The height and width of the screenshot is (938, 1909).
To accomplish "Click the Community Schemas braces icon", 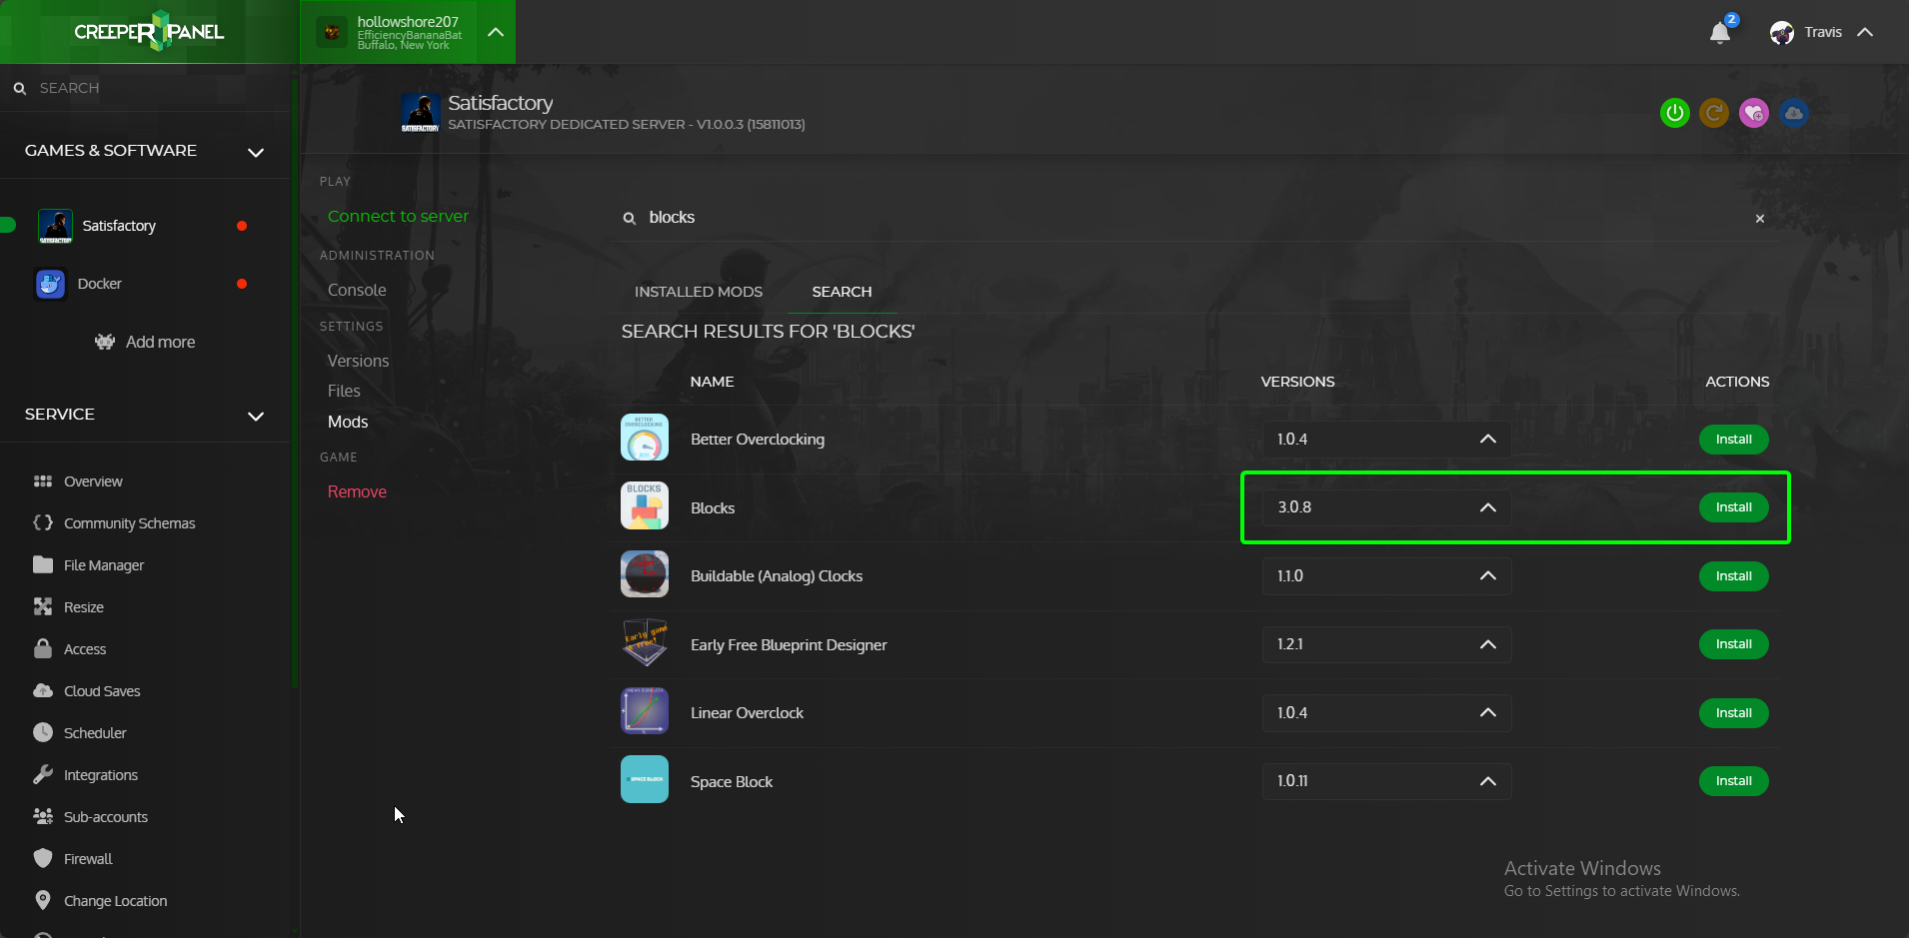I will [x=43, y=522].
